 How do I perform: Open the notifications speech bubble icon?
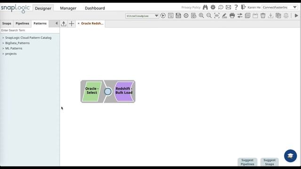[221, 8]
